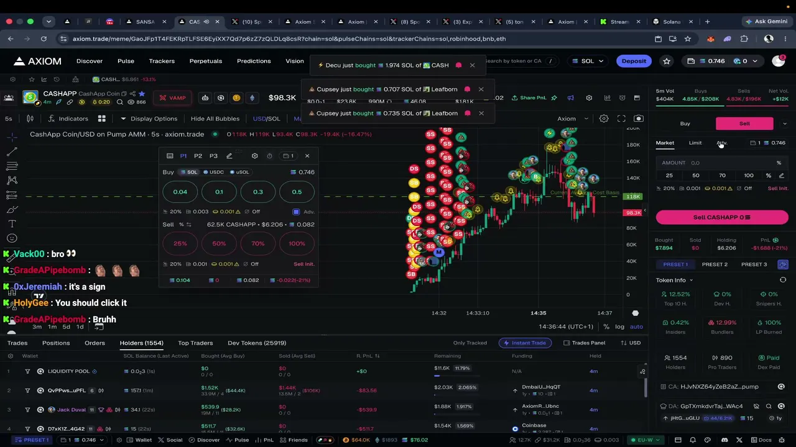Click the VAMP button

pos(172,98)
